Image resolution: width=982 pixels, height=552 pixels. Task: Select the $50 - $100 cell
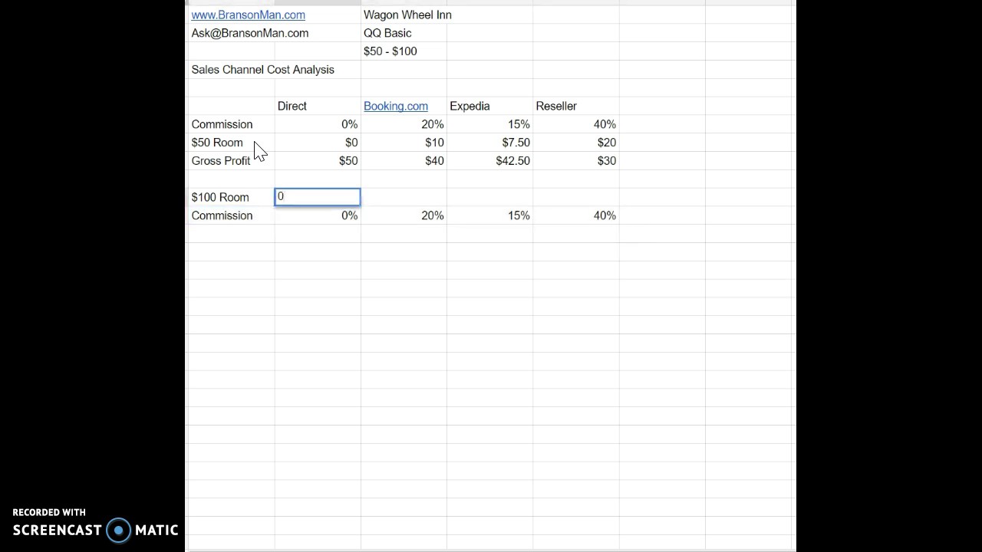click(390, 51)
